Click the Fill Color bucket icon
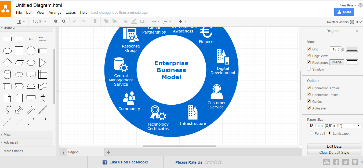This screenshot has height=168, width=363. click(126, 21)
